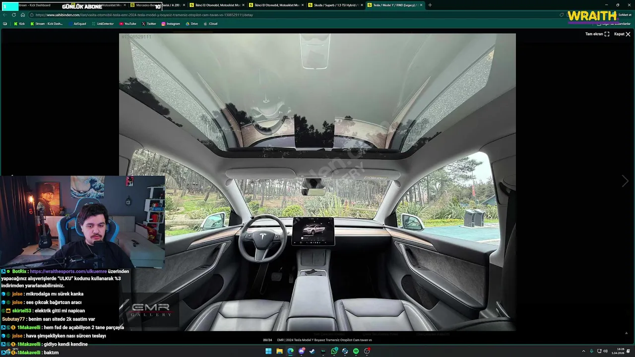Open File Explorer from the taskbar

click(x=279, y=351)
